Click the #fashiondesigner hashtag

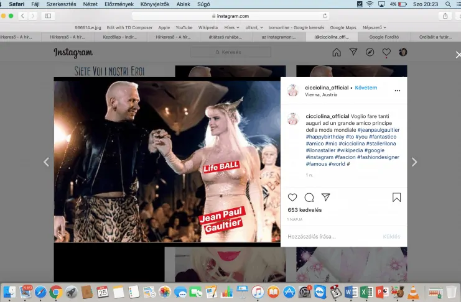378,157
